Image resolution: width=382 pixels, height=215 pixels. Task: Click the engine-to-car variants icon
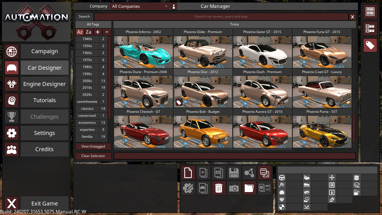(x=265, y=188)
